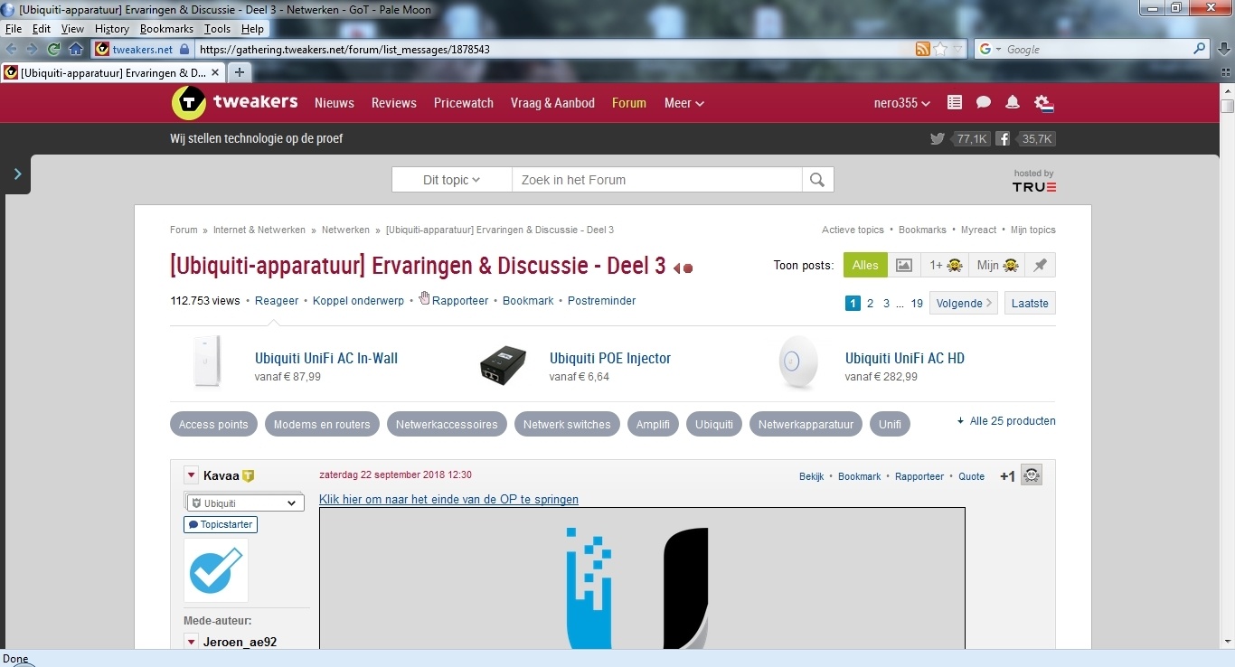
Task: Open the Edit menu
Action: click(x=42, y=29)
